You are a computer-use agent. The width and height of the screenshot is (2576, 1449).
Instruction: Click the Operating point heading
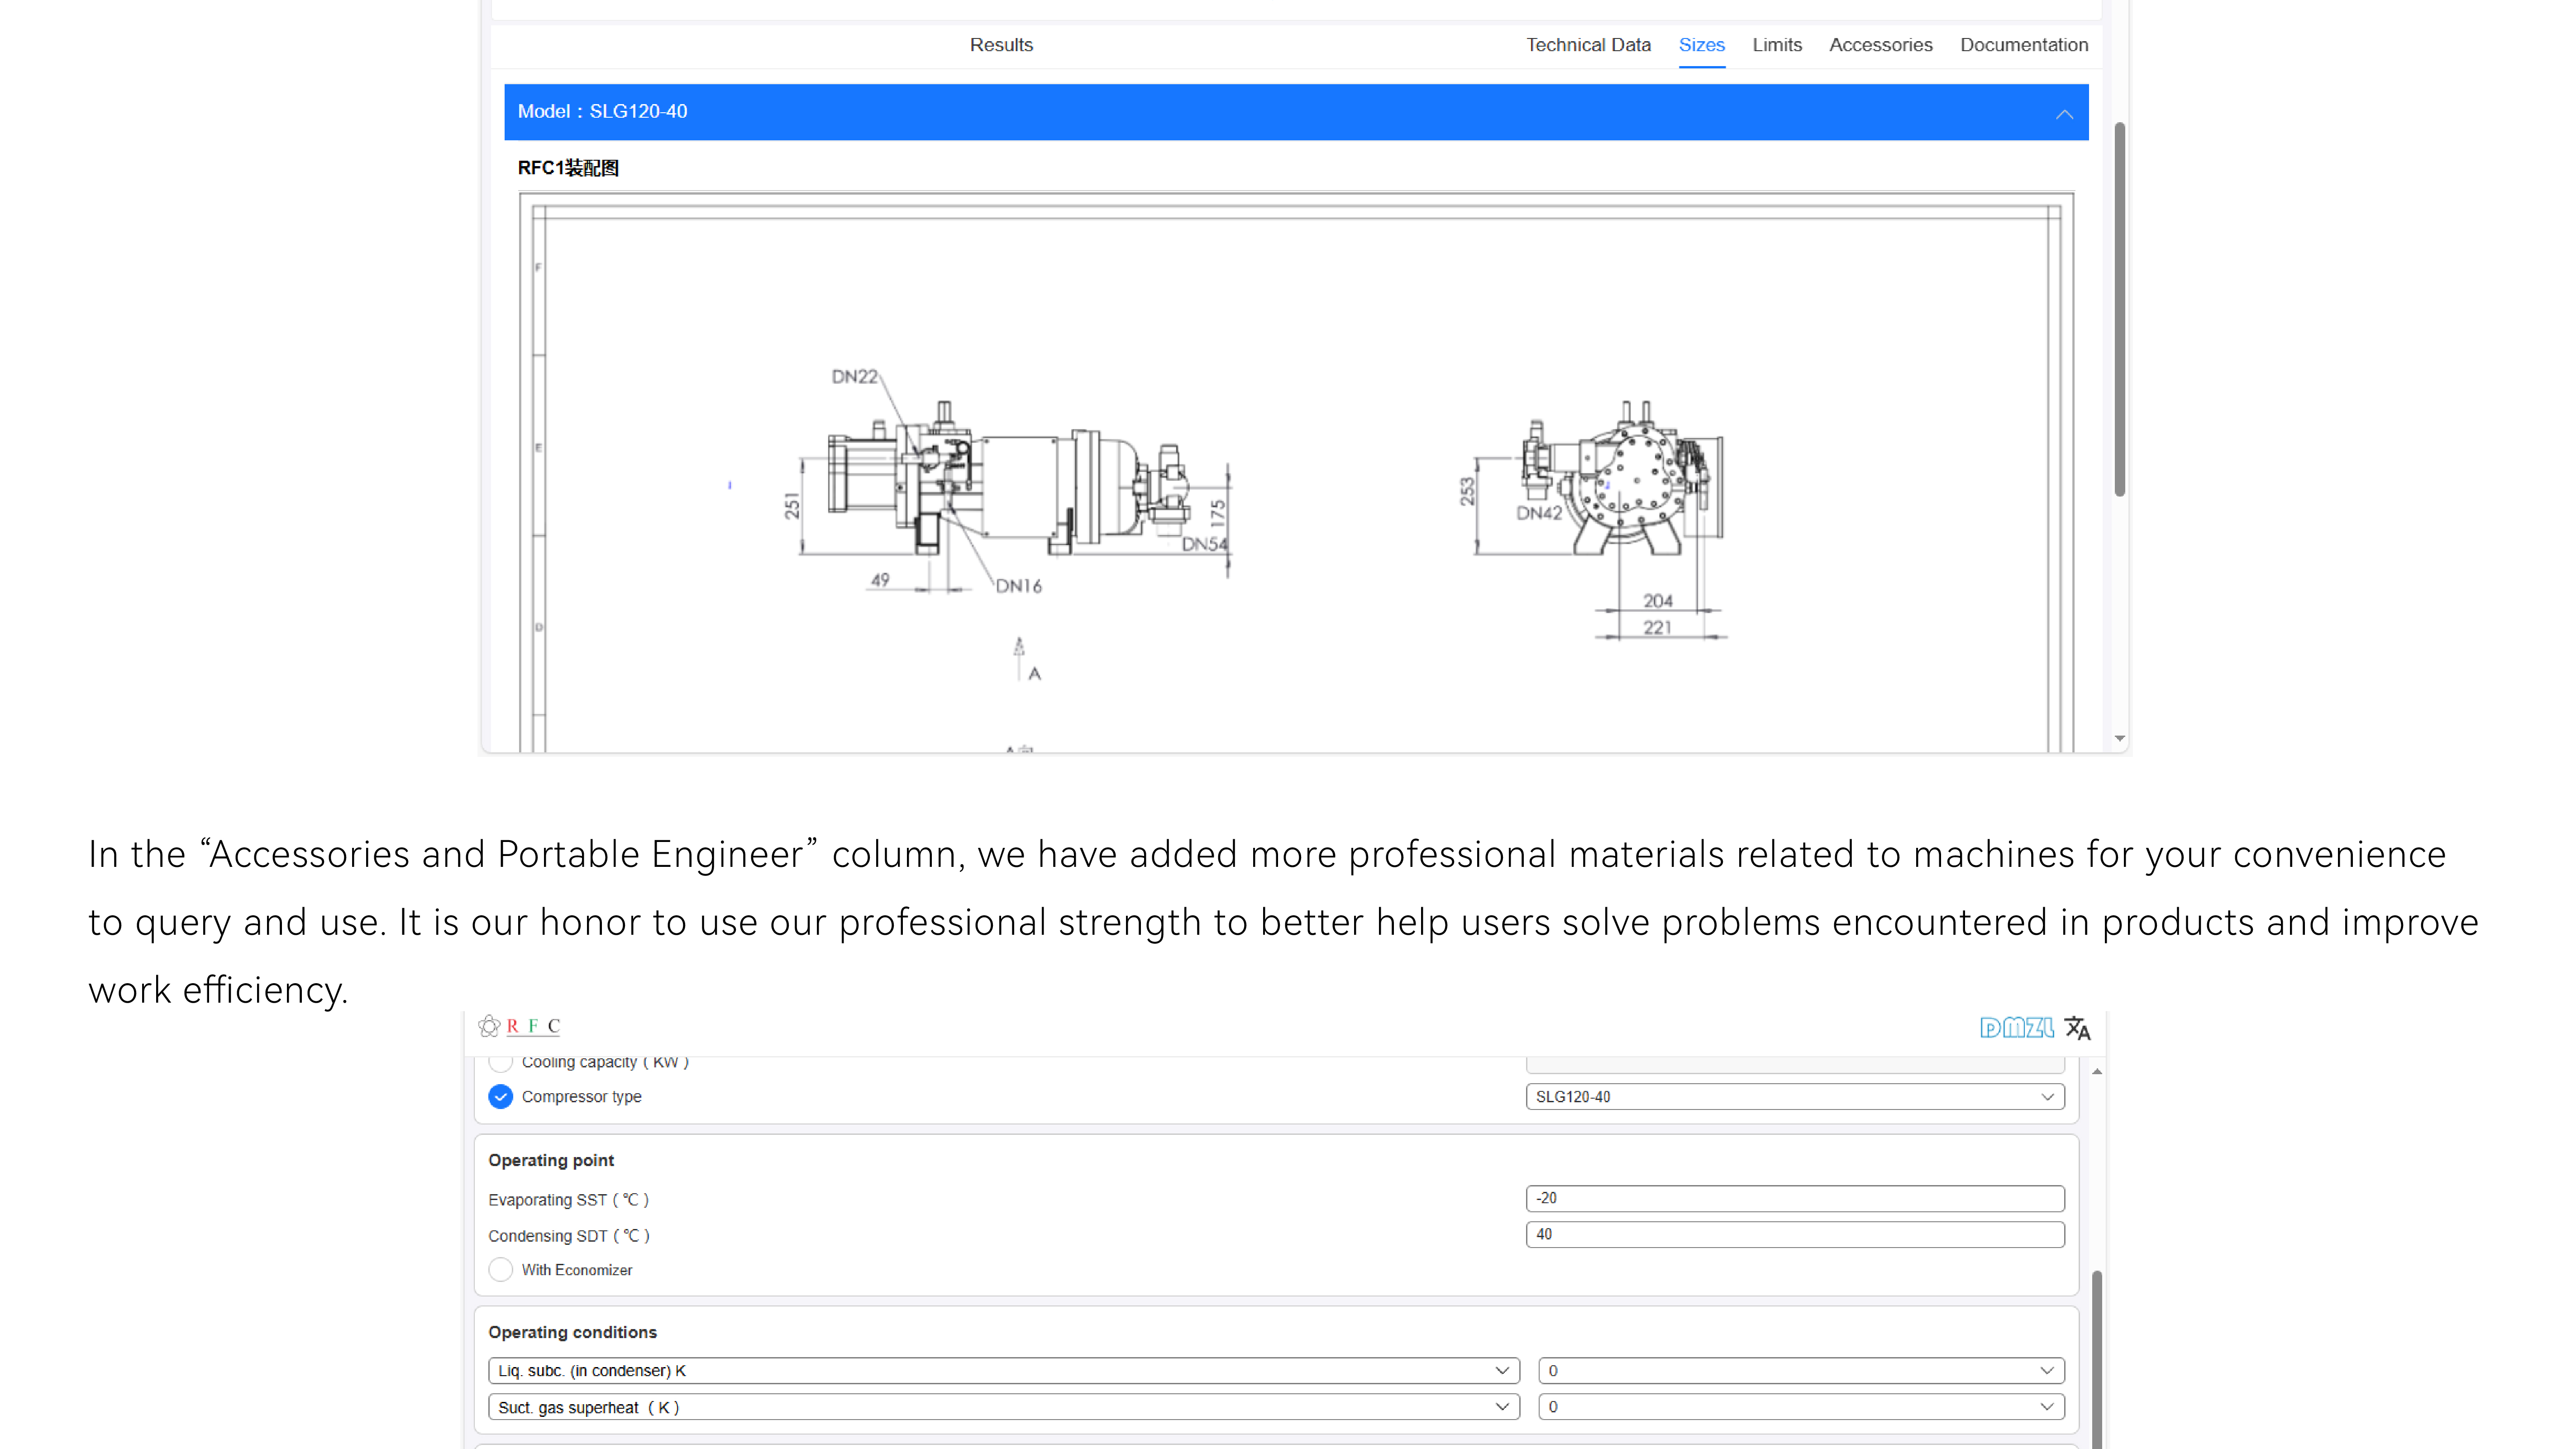point(551,1160)
